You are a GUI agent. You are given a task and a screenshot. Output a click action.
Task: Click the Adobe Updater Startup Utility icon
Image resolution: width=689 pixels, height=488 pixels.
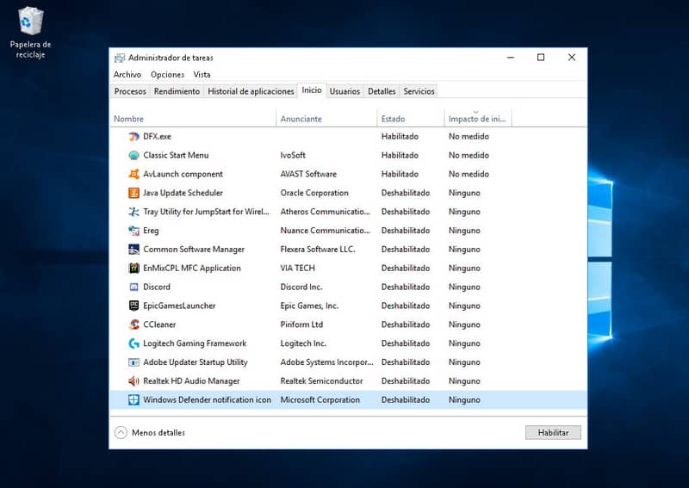[133, 362]
